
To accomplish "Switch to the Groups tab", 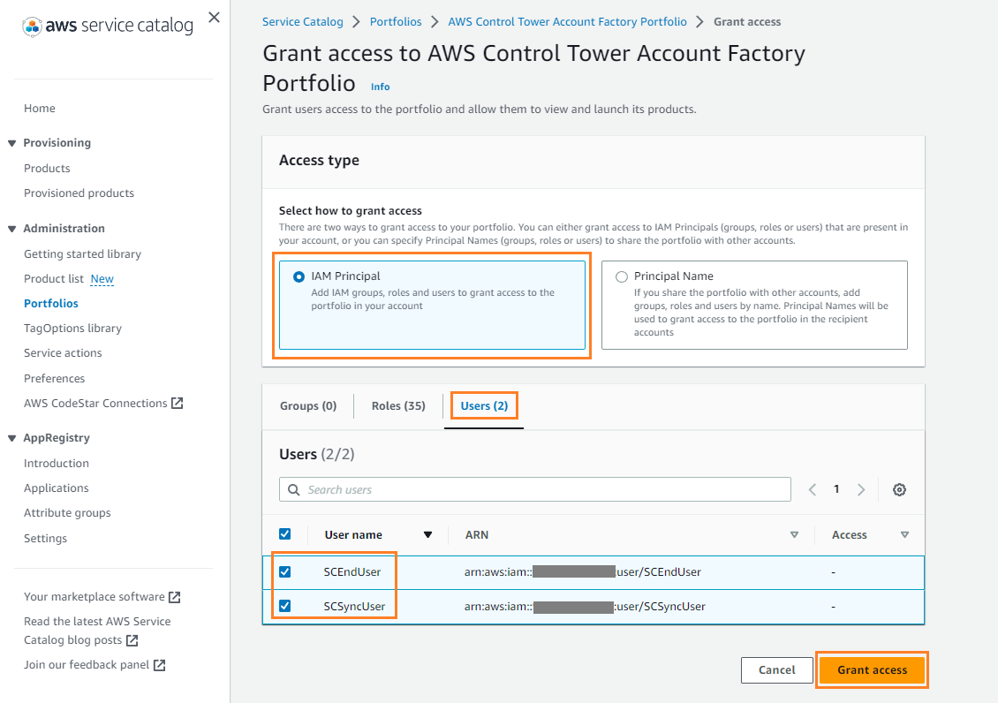I will tap(307, 405).
